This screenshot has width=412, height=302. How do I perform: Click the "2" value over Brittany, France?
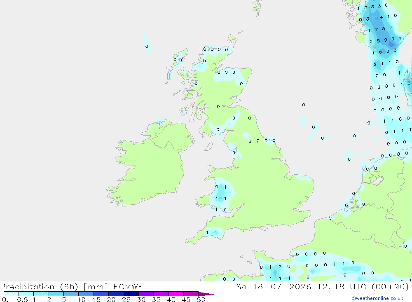280,267
